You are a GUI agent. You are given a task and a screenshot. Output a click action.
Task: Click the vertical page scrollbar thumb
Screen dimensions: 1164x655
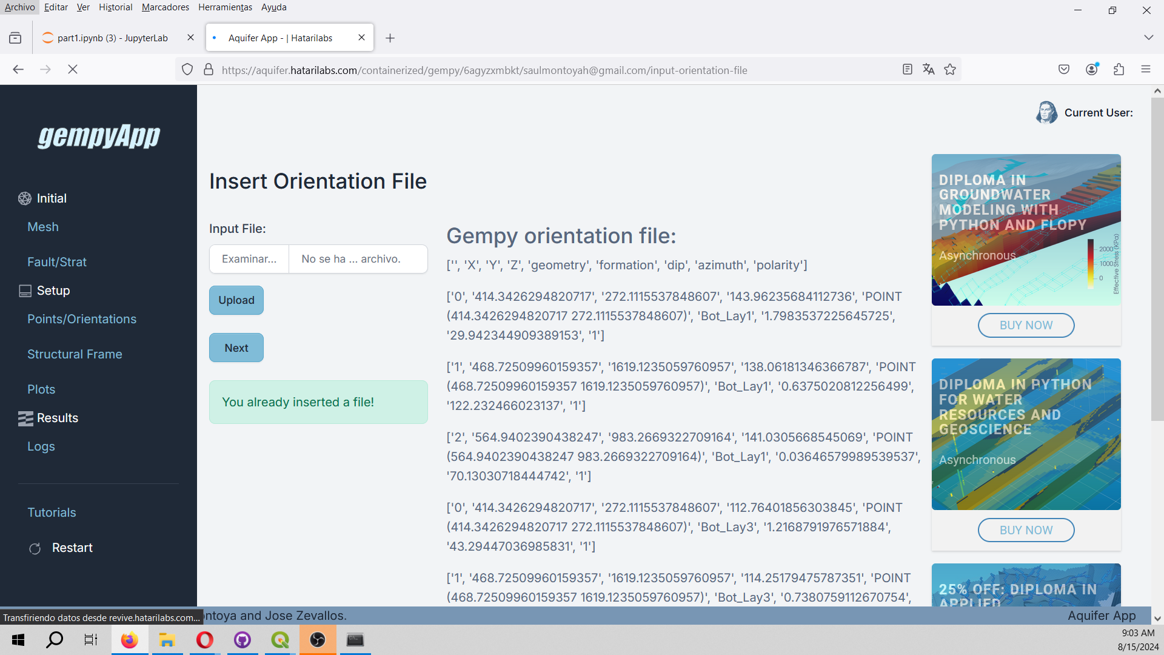click(x=1157, y=258)
